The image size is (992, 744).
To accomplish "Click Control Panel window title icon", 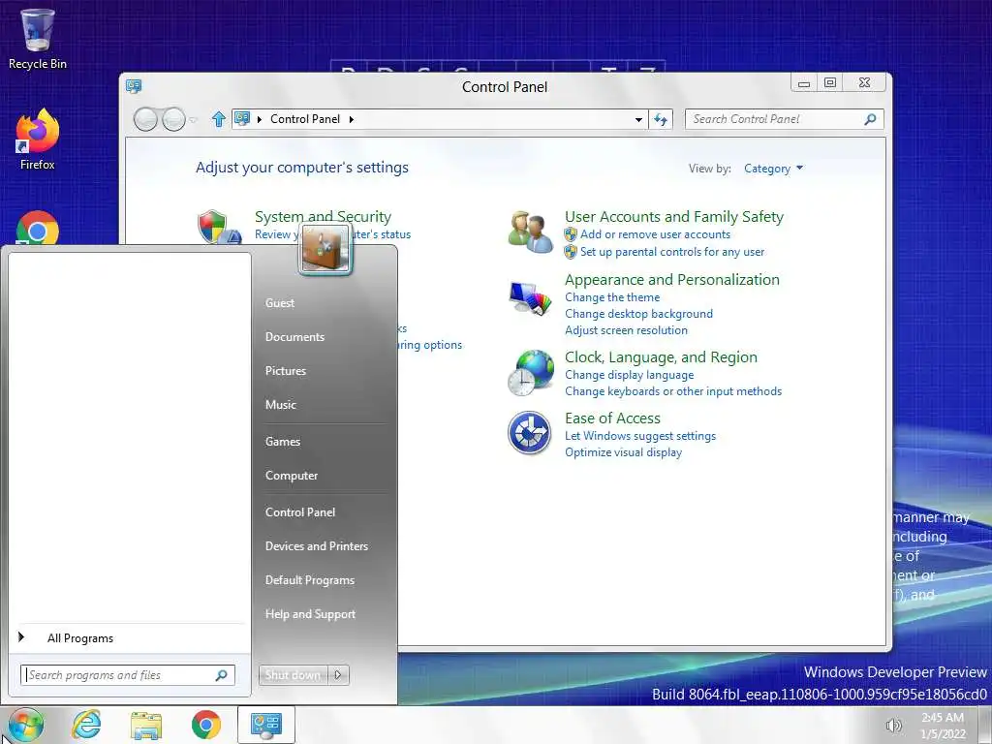I will 134,86.
